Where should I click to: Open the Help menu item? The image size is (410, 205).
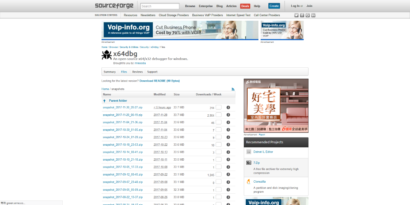257,6
